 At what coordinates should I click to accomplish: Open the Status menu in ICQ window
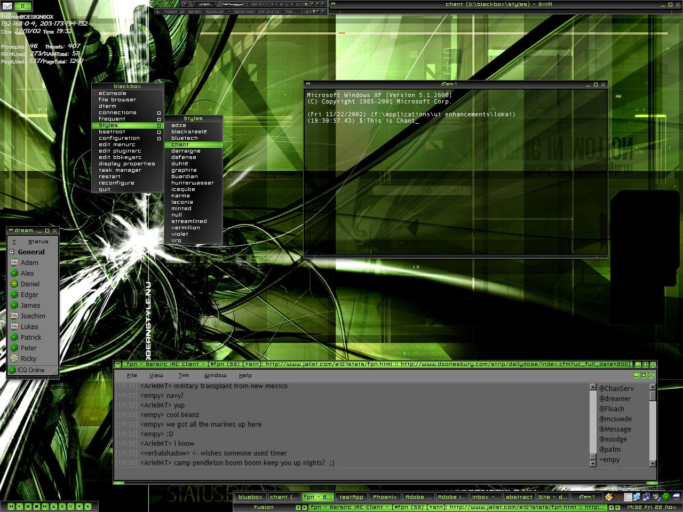pos(38,242)
